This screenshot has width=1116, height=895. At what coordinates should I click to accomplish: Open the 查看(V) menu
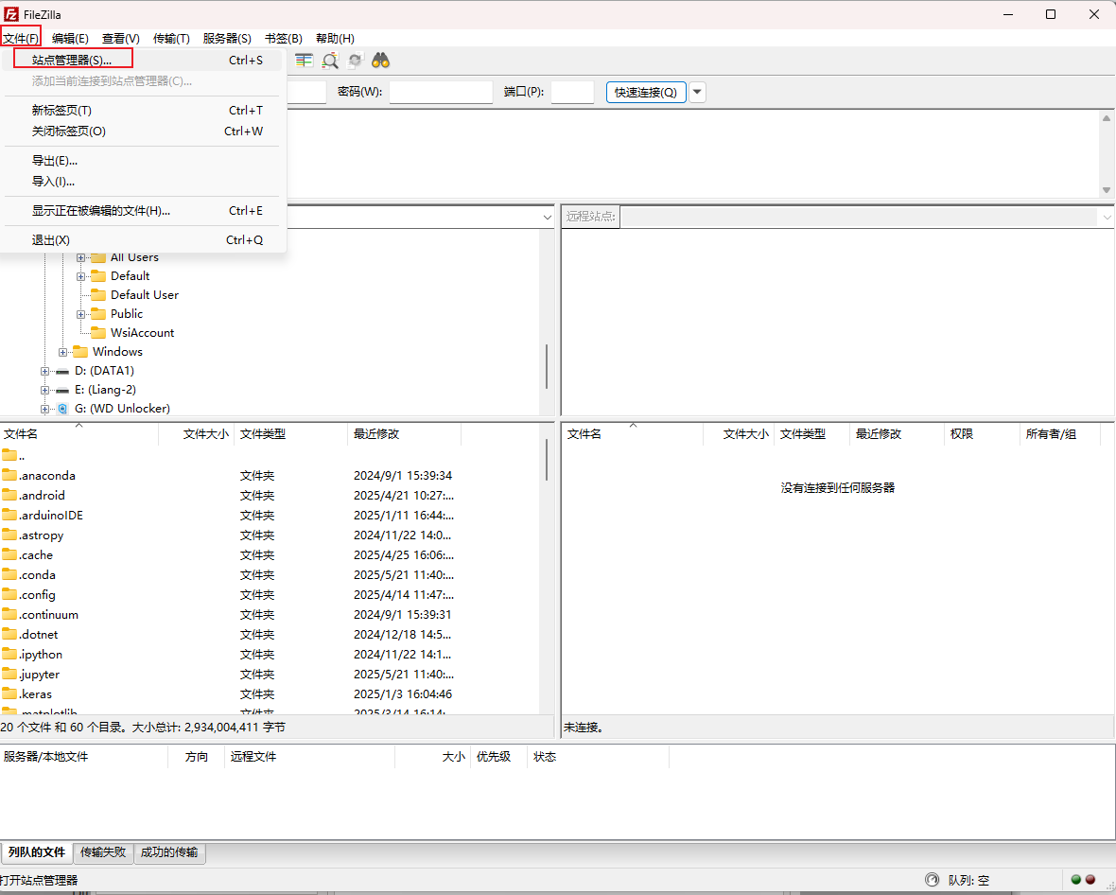pos(120,39)
